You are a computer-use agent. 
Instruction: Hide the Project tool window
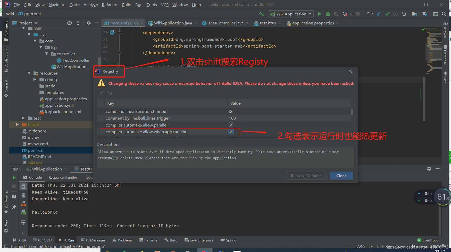coord(97,23)
